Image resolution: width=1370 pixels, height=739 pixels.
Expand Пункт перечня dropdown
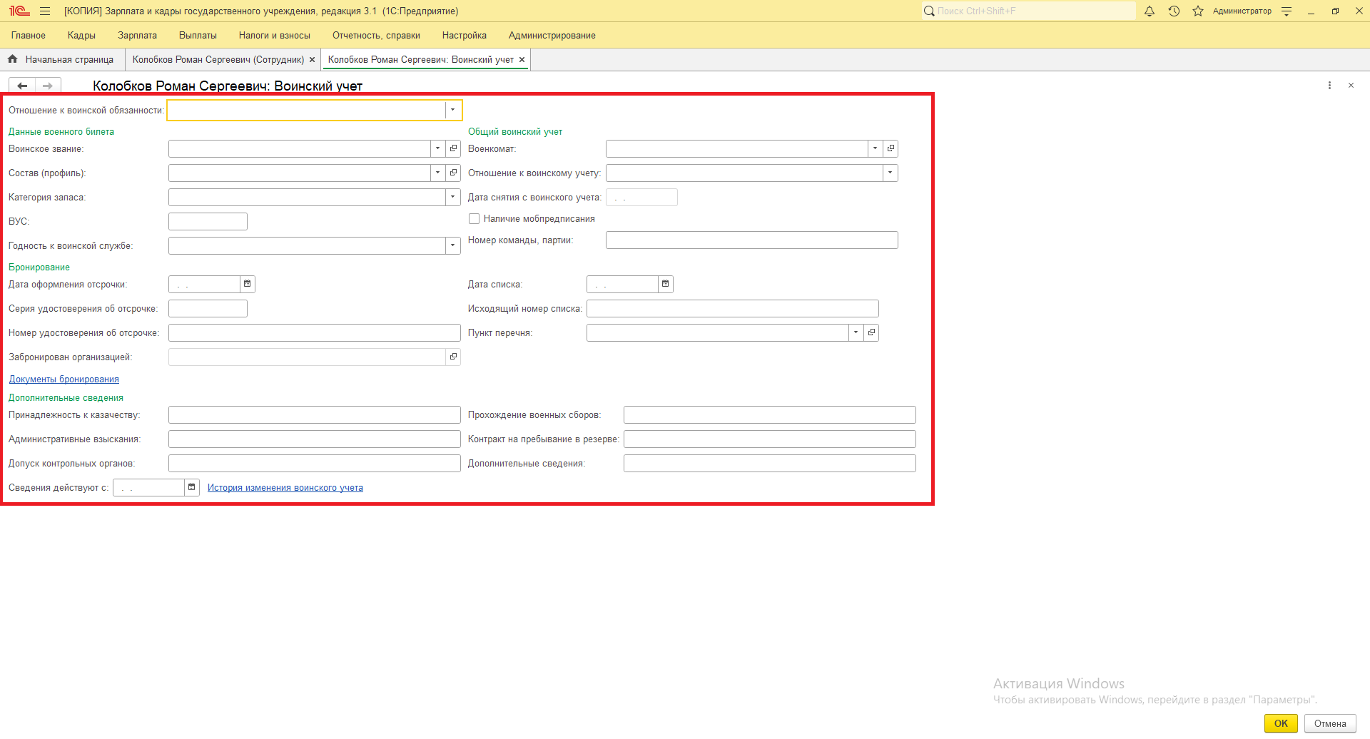(856, 333)
